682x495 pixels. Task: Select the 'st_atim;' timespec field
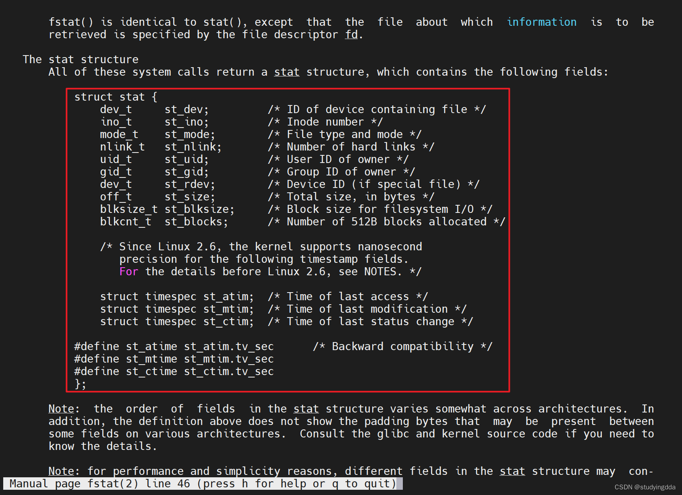(x=229, y=297)
